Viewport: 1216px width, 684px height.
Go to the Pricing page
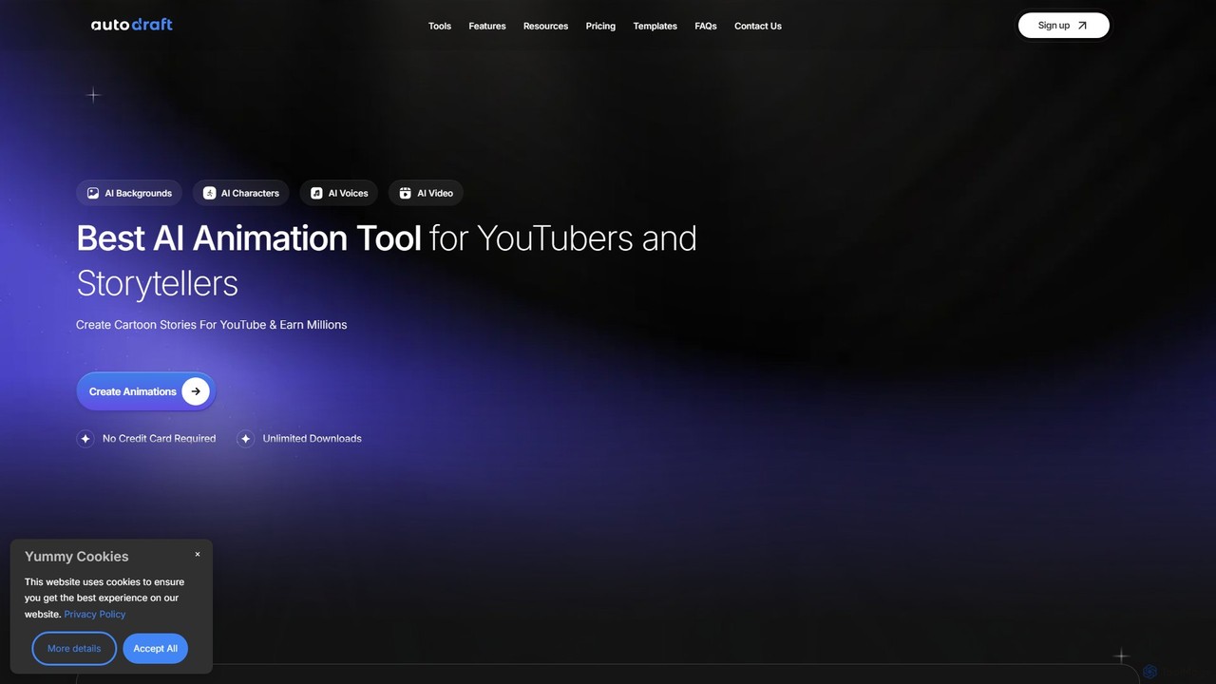pos(600,26)
